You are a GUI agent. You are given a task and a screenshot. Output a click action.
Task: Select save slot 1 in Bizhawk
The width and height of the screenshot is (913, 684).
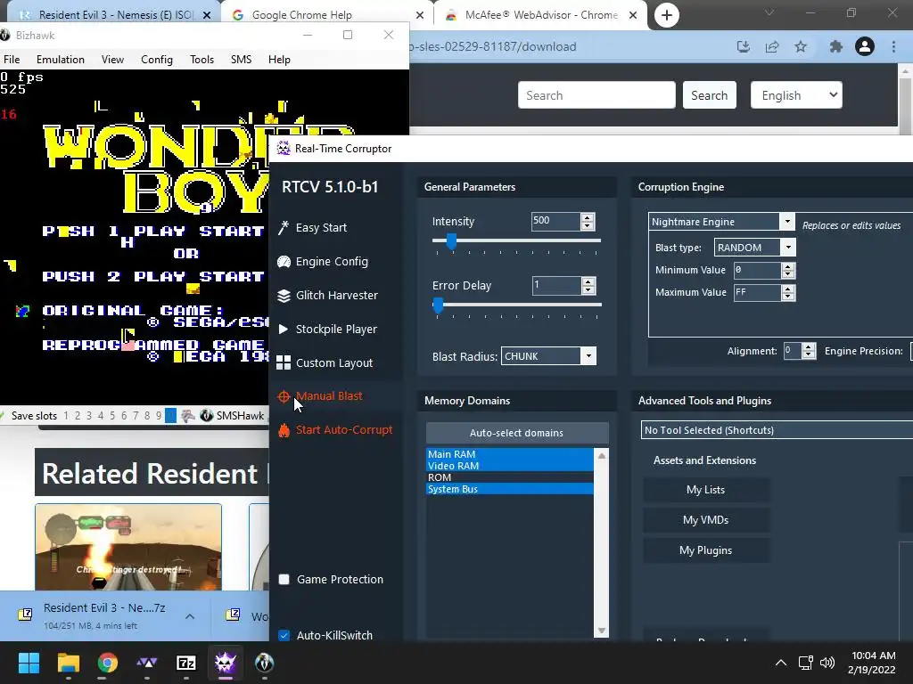click(x=66, y=415)
